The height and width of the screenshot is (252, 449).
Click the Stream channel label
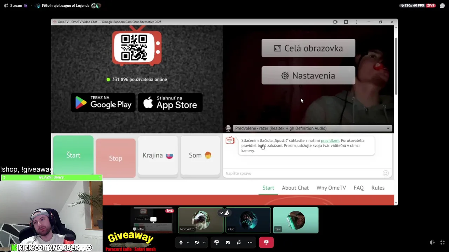pos(16,6)
